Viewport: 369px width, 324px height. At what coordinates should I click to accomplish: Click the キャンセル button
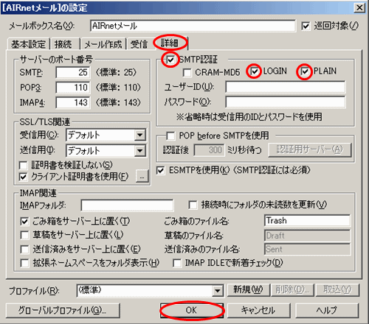[258, 310]
